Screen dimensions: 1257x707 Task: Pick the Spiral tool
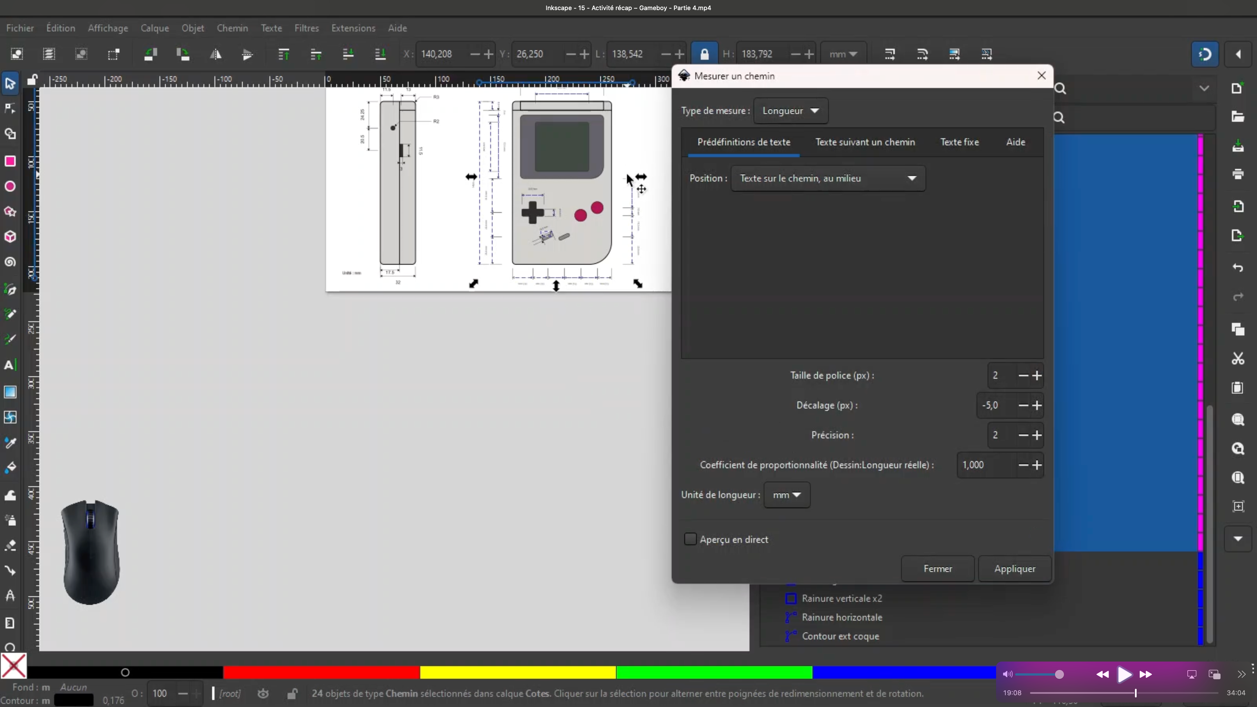pos(10,262)
